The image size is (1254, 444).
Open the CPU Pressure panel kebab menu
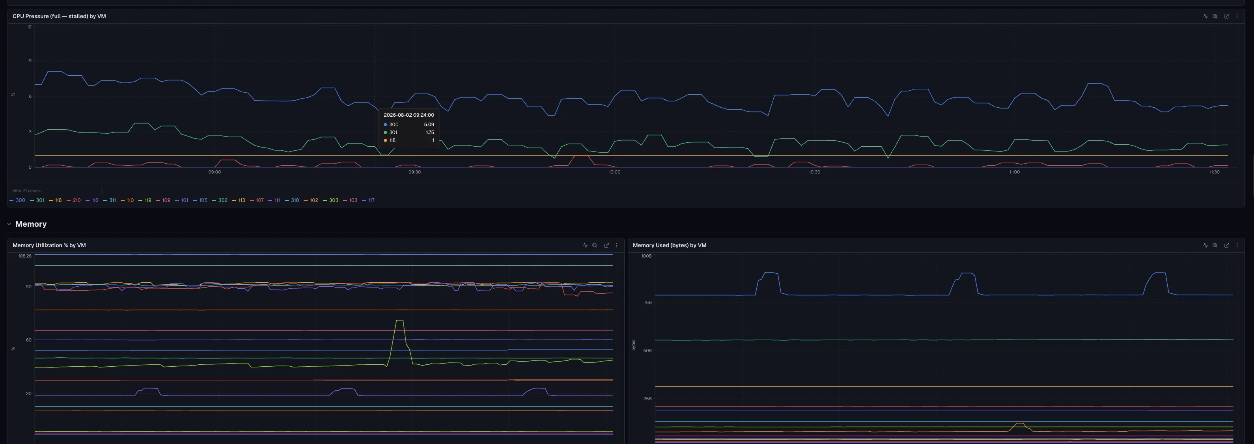click(1237, 16)
